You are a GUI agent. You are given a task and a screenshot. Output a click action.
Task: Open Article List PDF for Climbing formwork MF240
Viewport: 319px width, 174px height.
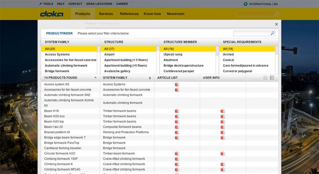(177, 170)
